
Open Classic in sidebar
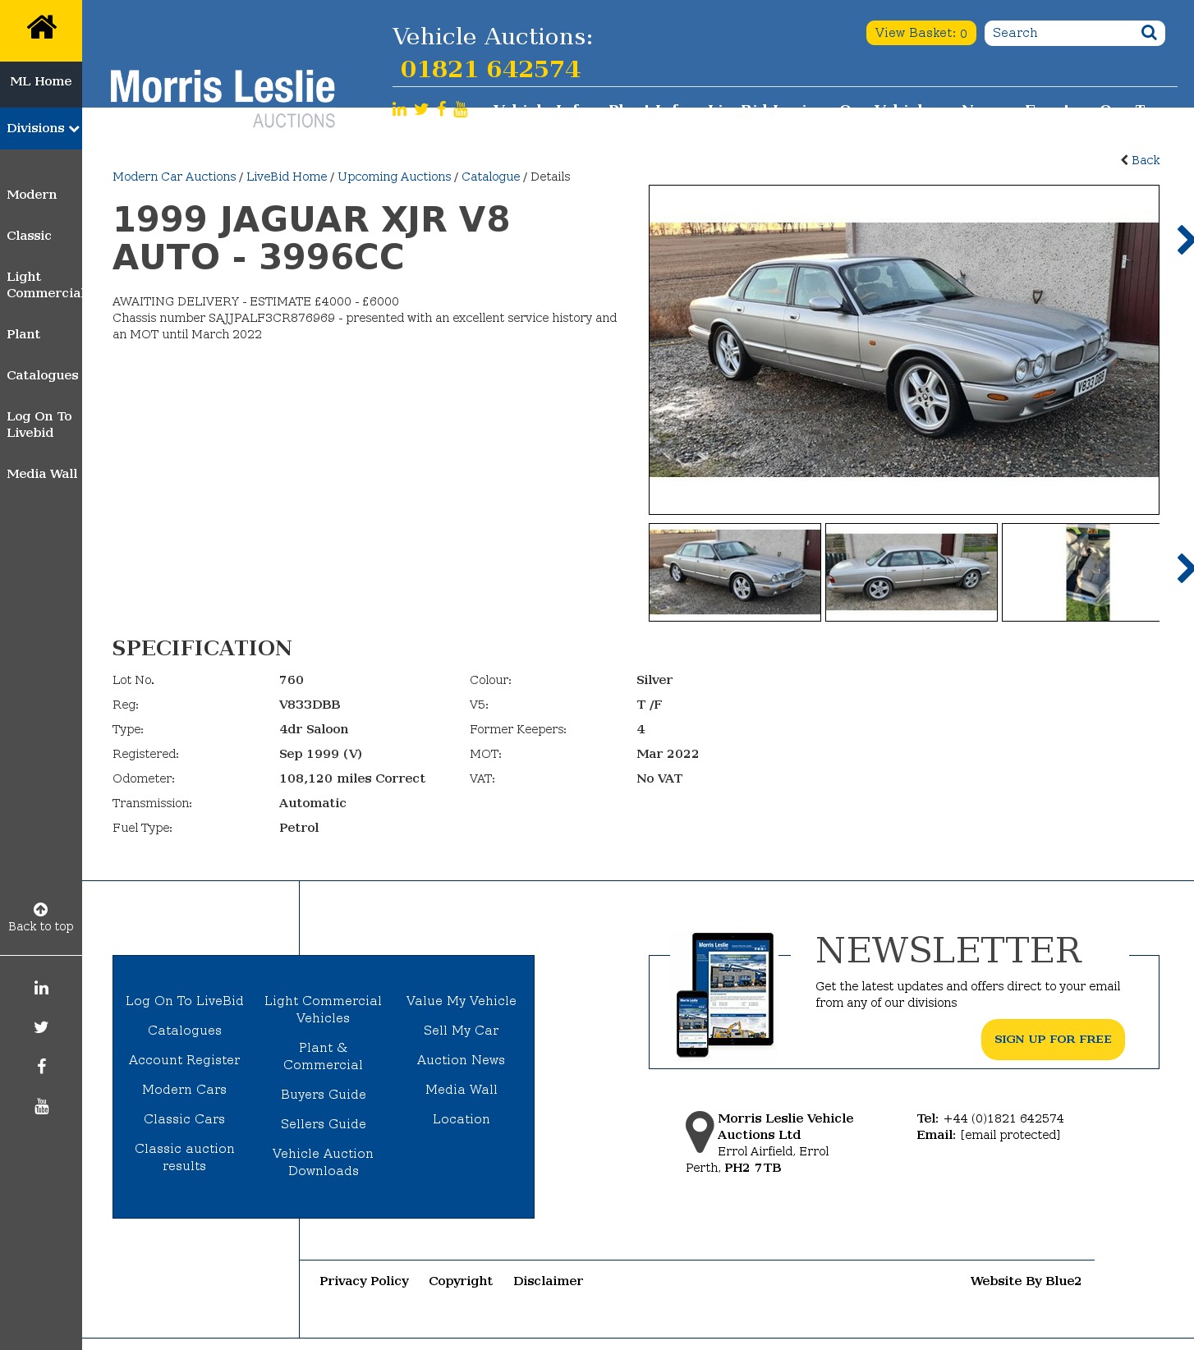[30, 236]
